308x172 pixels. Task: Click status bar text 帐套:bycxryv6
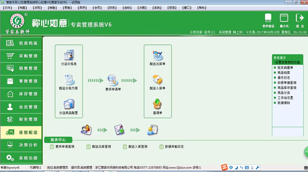10,167
